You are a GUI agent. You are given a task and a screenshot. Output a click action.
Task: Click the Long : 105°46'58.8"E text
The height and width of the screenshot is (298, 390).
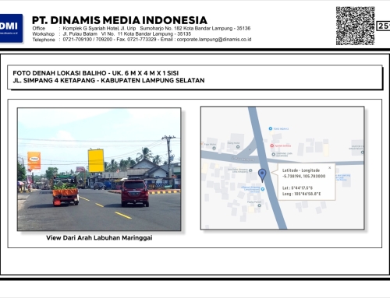301,194
